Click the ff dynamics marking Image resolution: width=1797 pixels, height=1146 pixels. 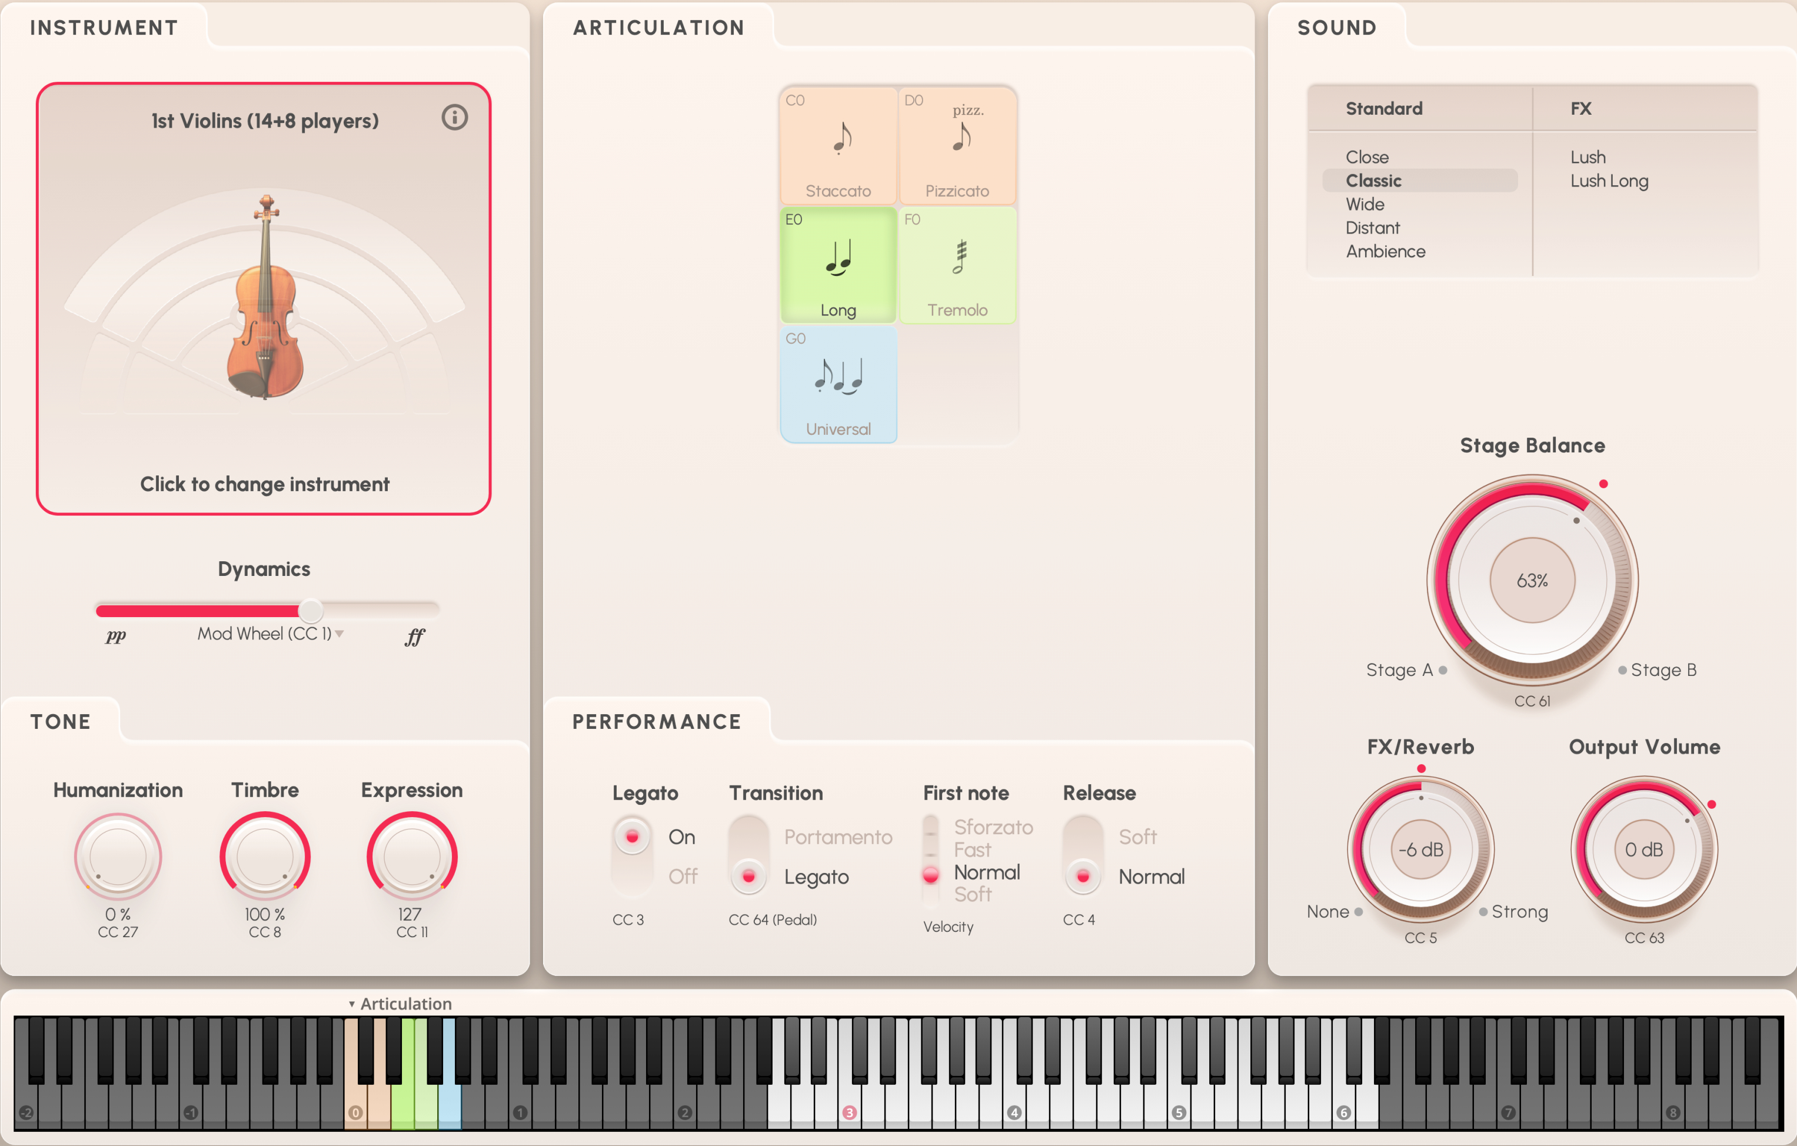pyautogui.click(x=415, y=637)
